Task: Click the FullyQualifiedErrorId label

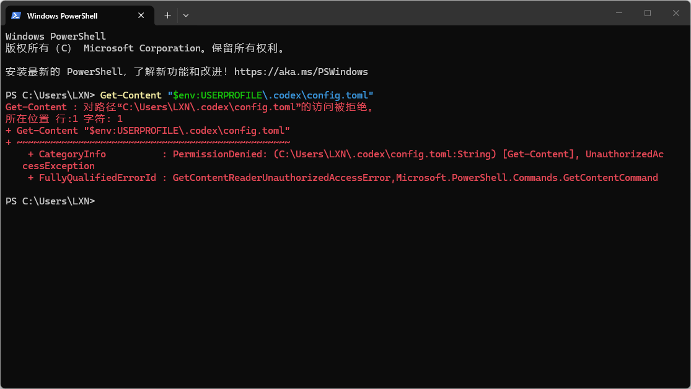Action: point(97,178)
